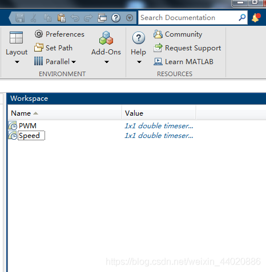Expand the quick access toolbar options arrow
This screenshot has width=266, height=272.
130,18
